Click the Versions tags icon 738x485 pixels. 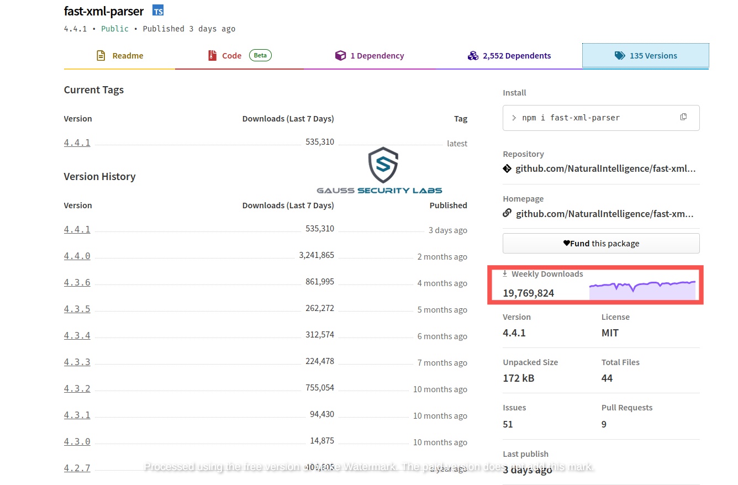point(620,55)
